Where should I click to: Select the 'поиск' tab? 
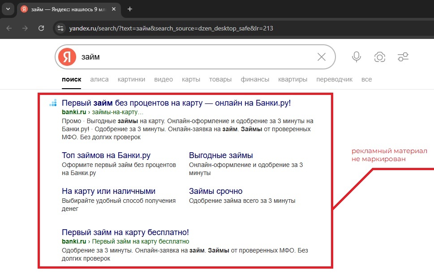[x=71, y=79]
